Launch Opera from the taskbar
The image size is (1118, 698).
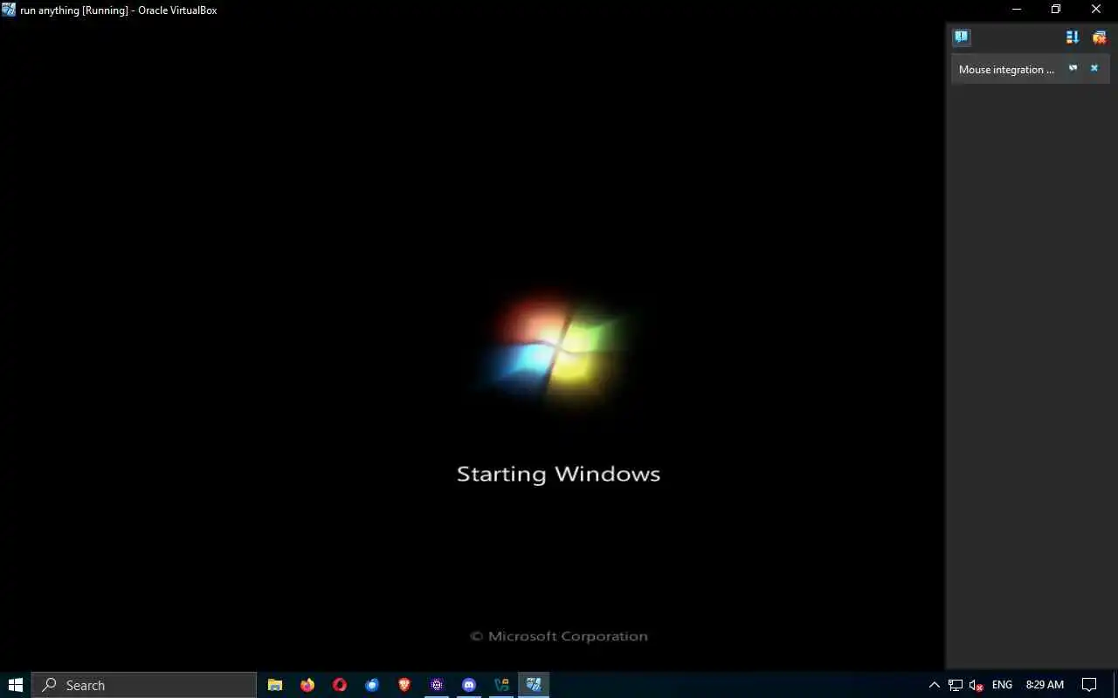[340, 685]
